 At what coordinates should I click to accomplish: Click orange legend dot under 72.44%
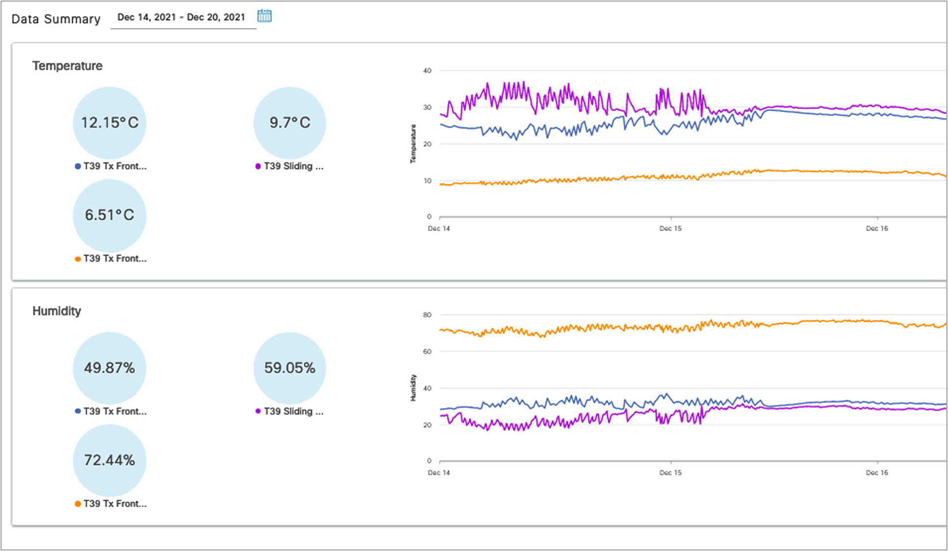coord(78,504)
